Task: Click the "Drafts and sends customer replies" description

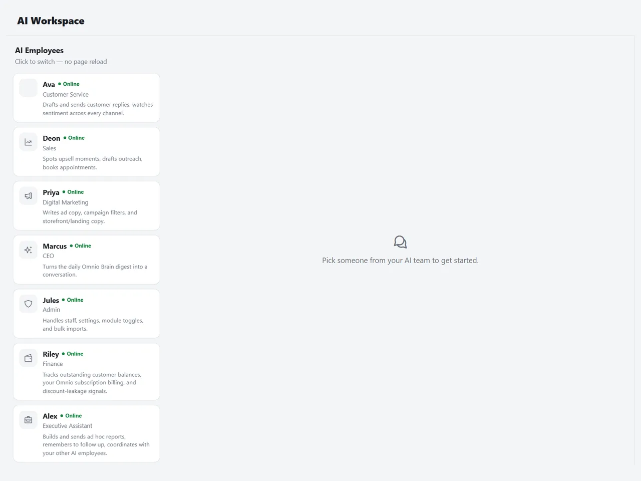Action: click(98, 109)
